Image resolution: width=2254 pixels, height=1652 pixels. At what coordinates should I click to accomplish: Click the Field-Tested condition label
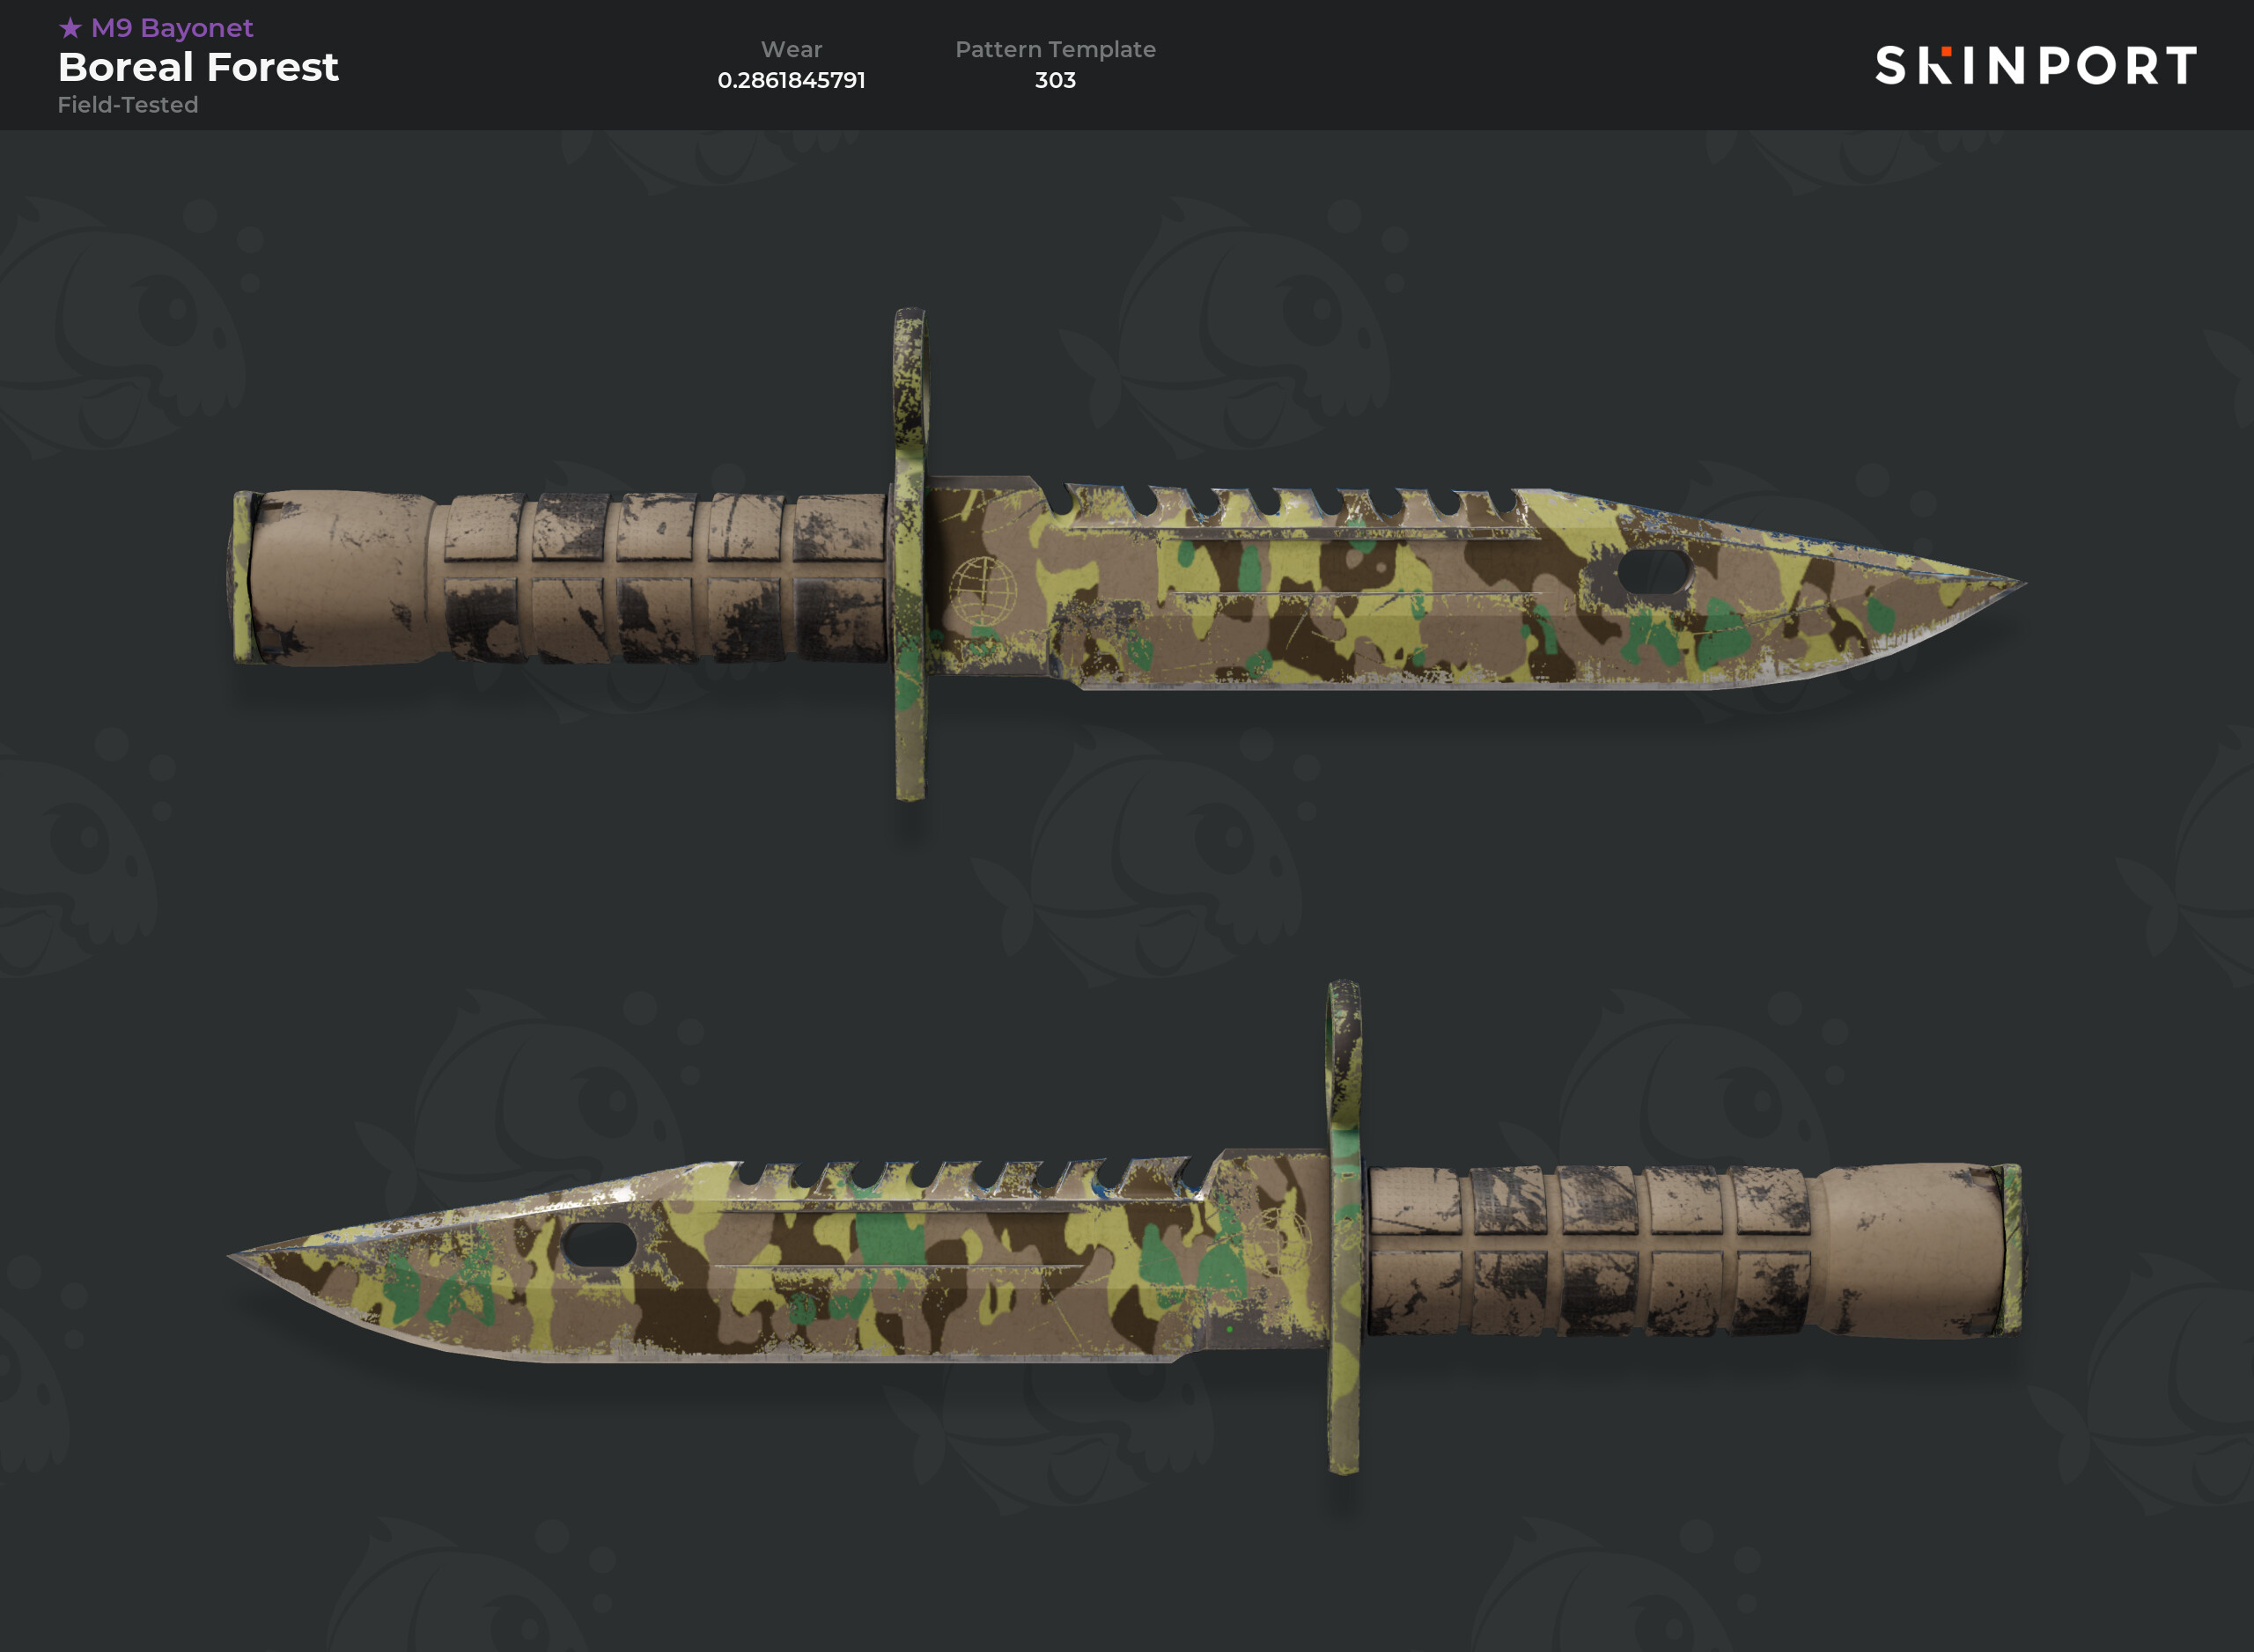coord(128,105)
